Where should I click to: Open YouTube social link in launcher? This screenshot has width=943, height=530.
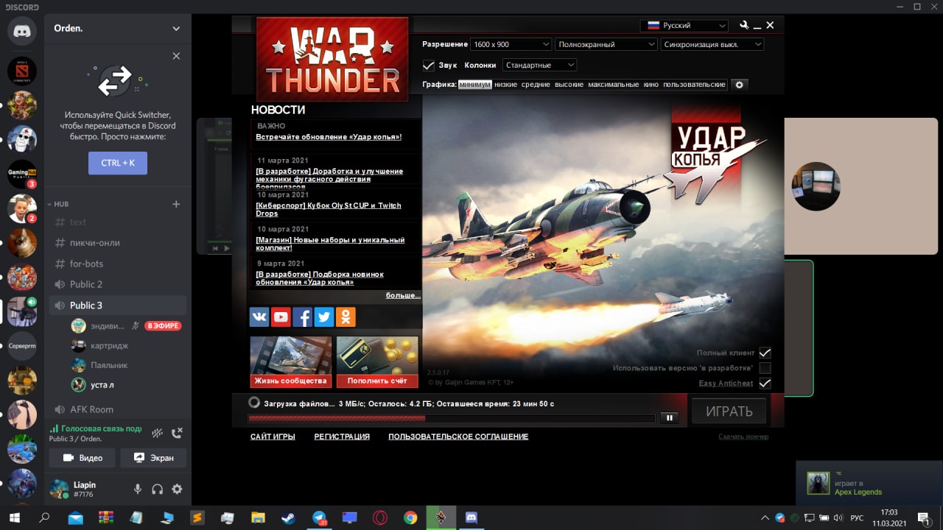[x=281, y=317]
